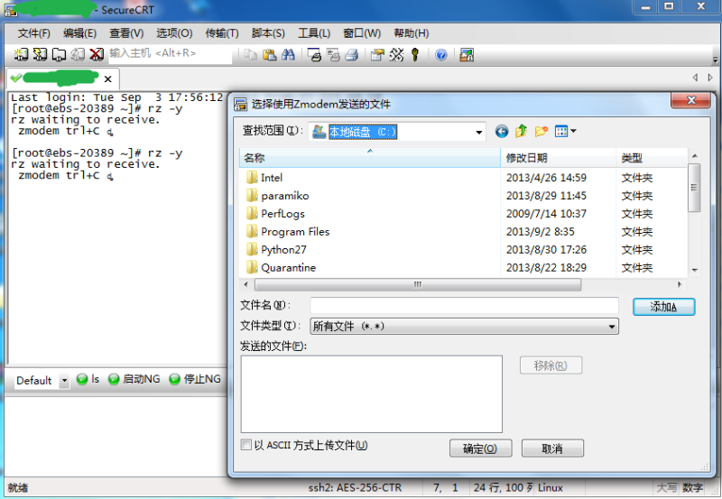Create a new folder in the dialog

coord(541,131)
